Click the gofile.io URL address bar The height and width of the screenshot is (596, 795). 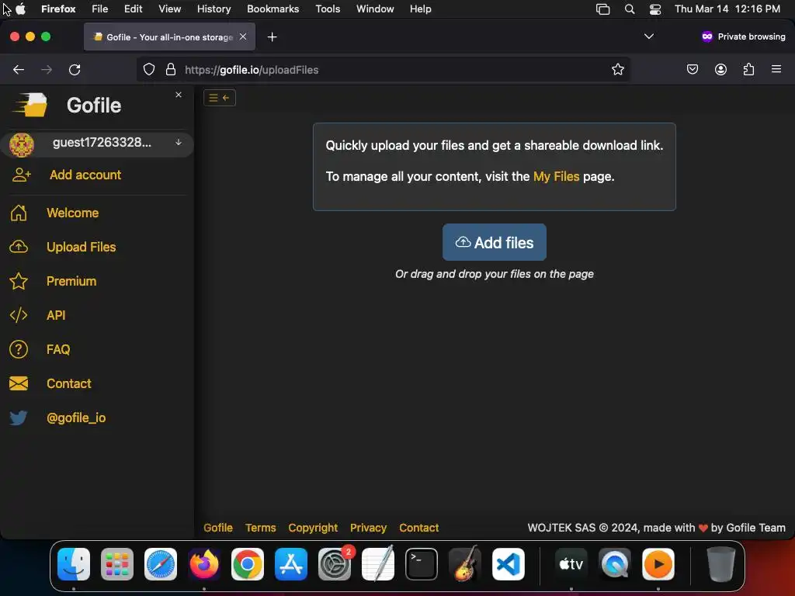tap(383, 70)
